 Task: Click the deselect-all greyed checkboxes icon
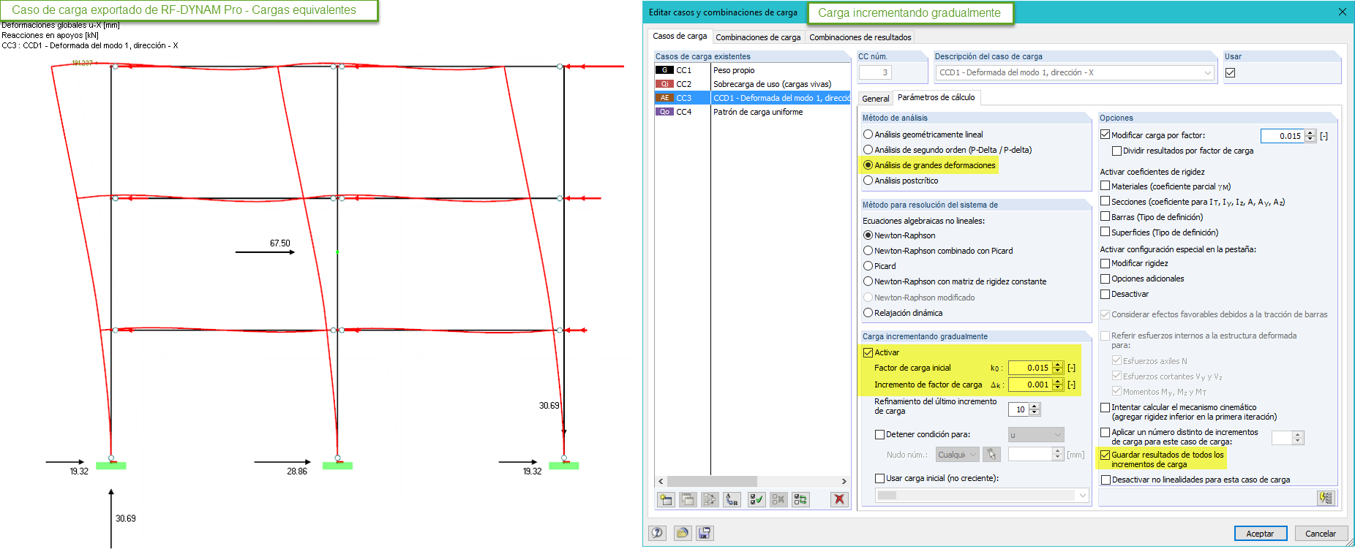778,499
